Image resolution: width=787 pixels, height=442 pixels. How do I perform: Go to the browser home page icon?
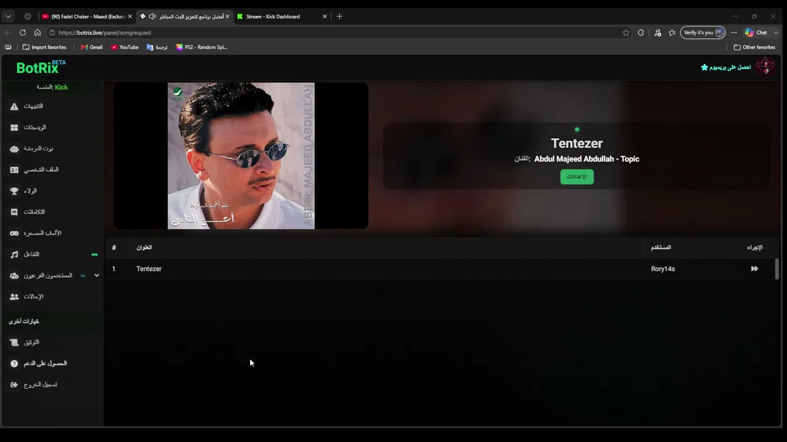coord(38,33)
